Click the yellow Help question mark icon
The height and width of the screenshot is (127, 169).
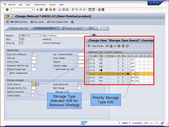pos(99,10)
